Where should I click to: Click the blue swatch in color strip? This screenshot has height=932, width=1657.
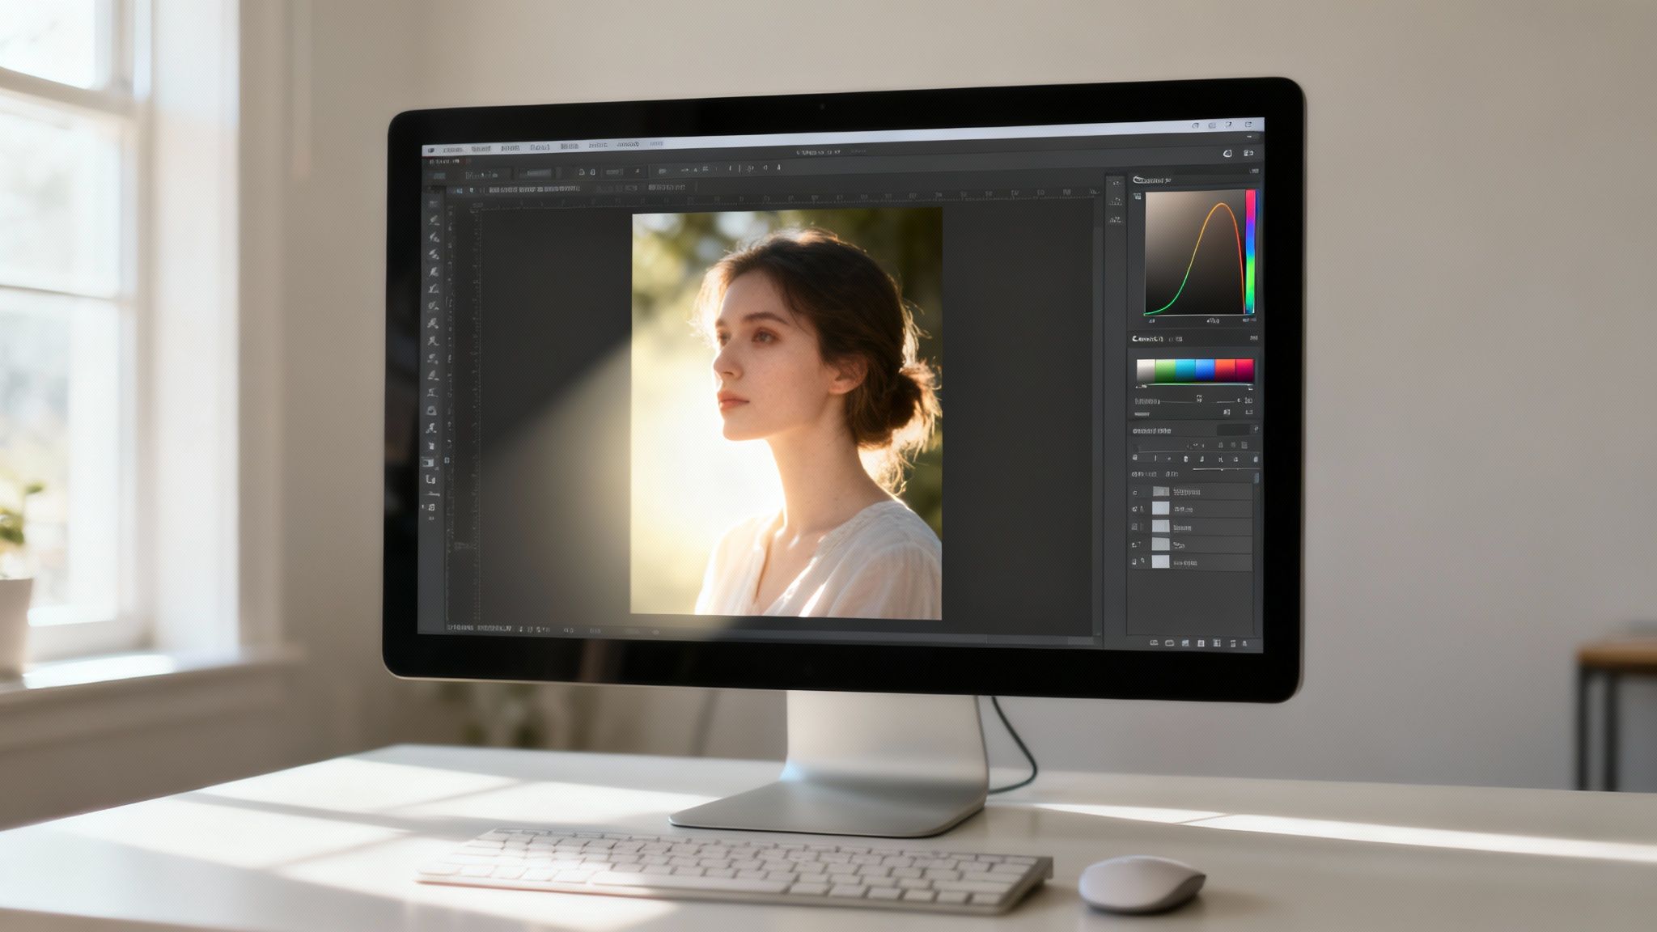[1205, 370]
